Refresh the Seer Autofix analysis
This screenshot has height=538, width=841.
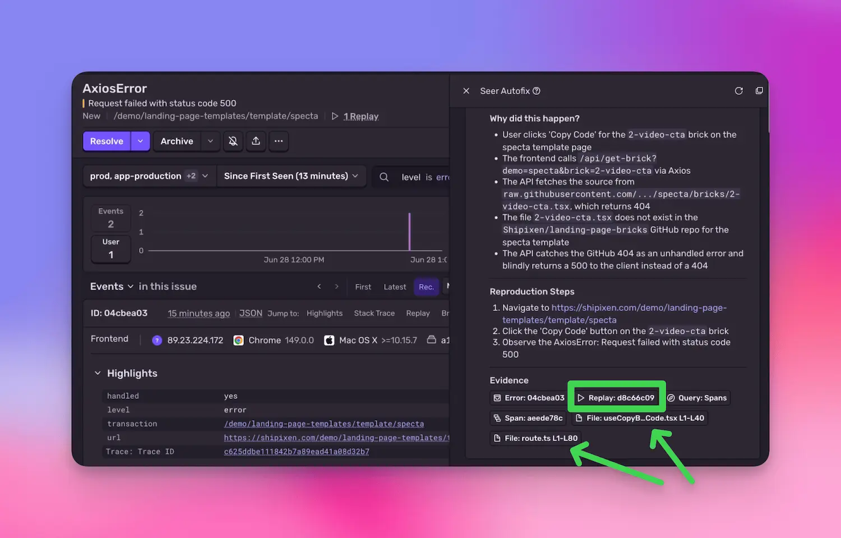739,91
